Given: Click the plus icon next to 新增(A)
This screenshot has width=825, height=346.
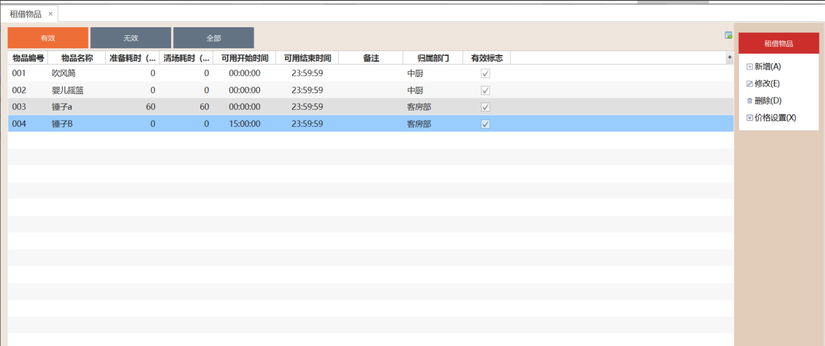Looking at the screenshot, I should tap(750, 67).
